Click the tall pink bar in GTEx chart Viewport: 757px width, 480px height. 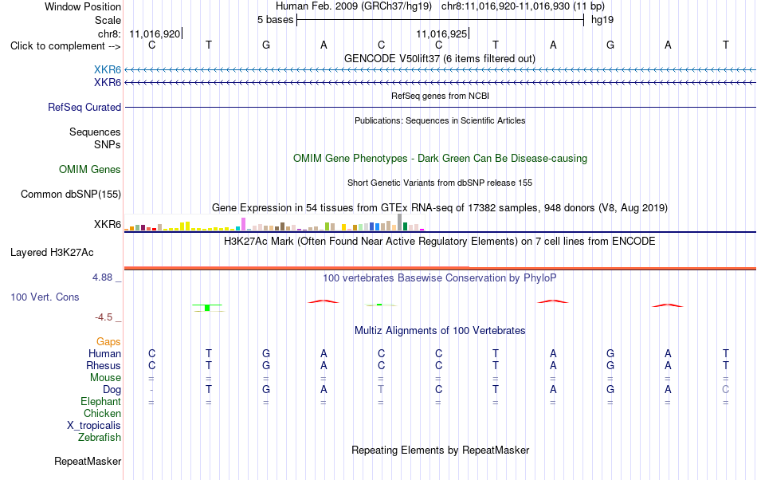(x=243, y=224)
